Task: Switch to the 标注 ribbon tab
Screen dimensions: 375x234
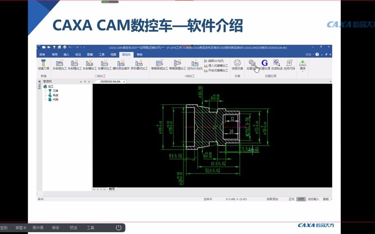Action: pyautogui.click(x=78, y=55)
